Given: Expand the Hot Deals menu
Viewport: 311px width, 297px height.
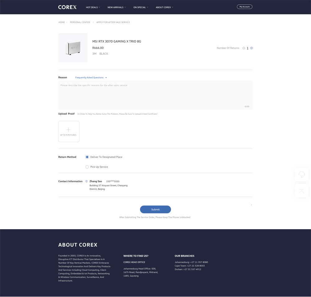Looking at the screenshot, I should [93, 7].
